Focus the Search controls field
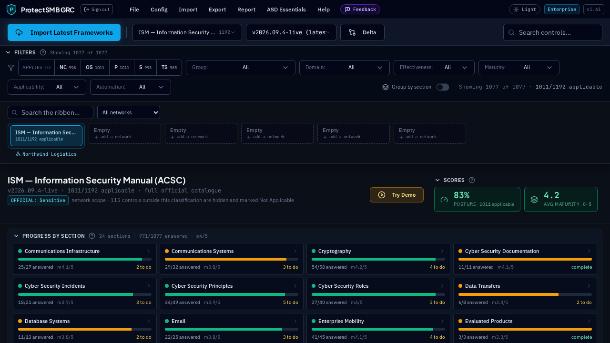Viewport: 610px width, 343px height. (553, 32)
